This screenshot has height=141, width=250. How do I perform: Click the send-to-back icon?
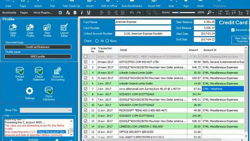click(x=155, y=13)
